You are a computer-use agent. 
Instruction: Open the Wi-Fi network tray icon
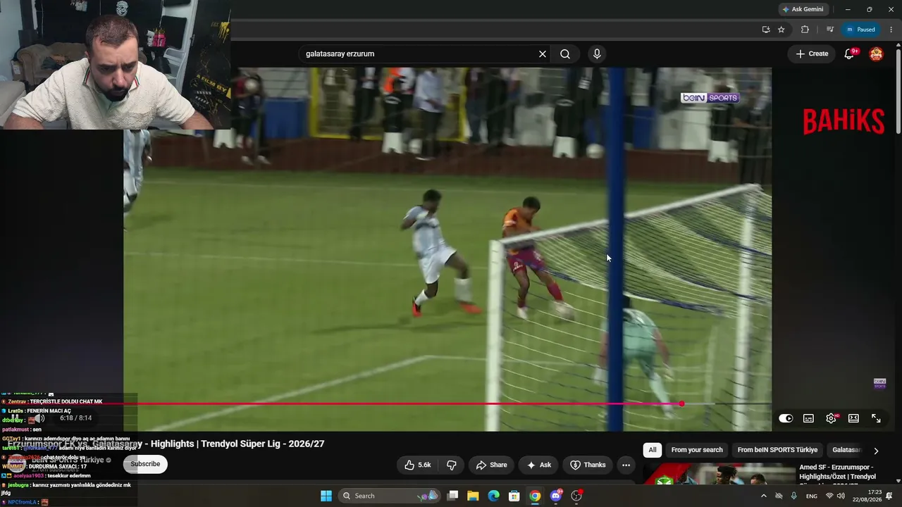[829, 496]
